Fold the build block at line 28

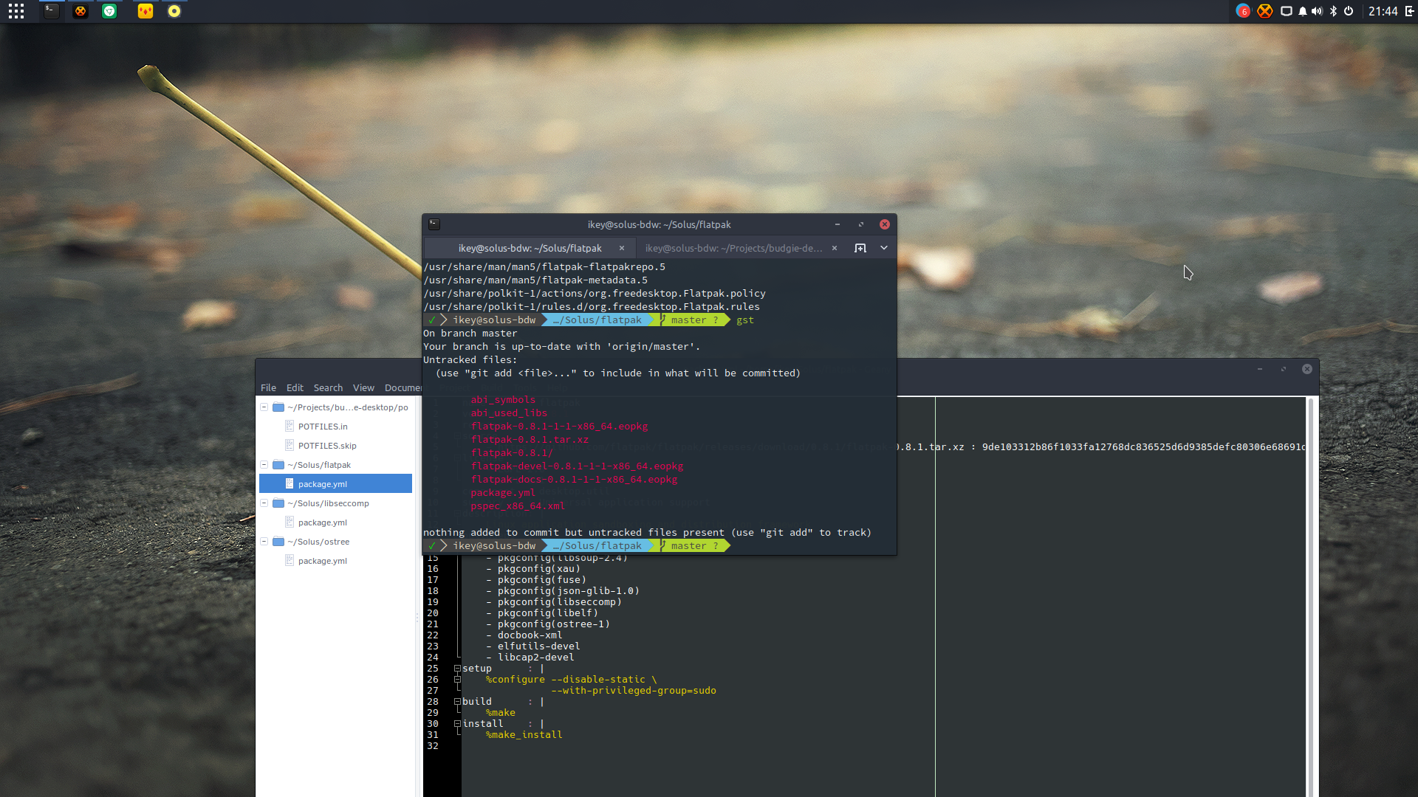click(457, 702)
